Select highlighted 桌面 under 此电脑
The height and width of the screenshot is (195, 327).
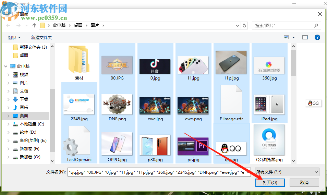21,116
